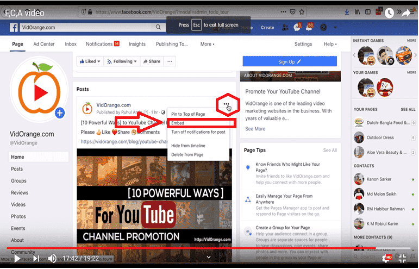The height and width of the screenshot is (269, 419).
Task: Open the player settings gear
Action: coord(387,258)
